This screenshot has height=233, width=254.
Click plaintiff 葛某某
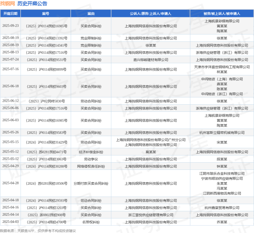click(x=151, y=152)
